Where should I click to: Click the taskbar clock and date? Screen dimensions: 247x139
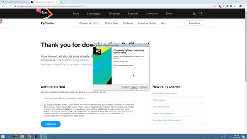[x=237, y=137]
